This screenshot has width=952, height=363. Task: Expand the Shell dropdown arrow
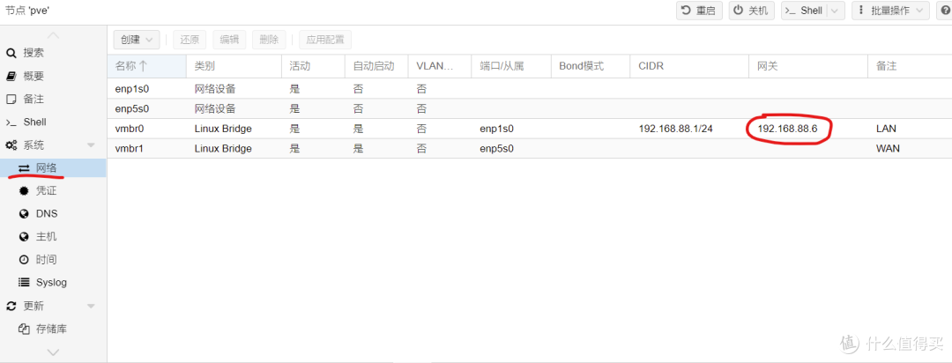pyautogui.click(x=836, y=11)
